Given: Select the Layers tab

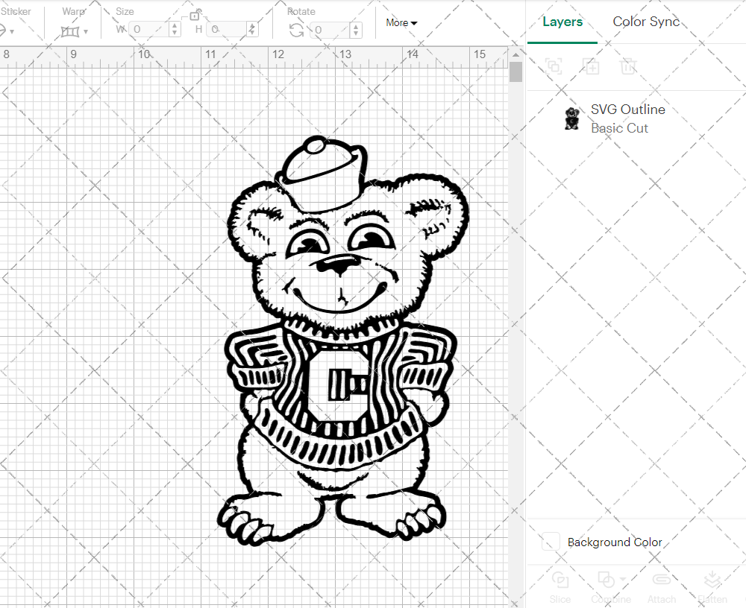Looking at the screenshot, I should [x=562, y=22].
